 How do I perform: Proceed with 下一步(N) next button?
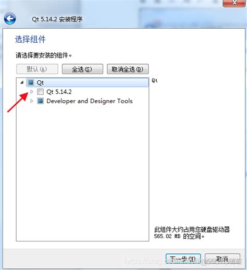tap(183, 259)
